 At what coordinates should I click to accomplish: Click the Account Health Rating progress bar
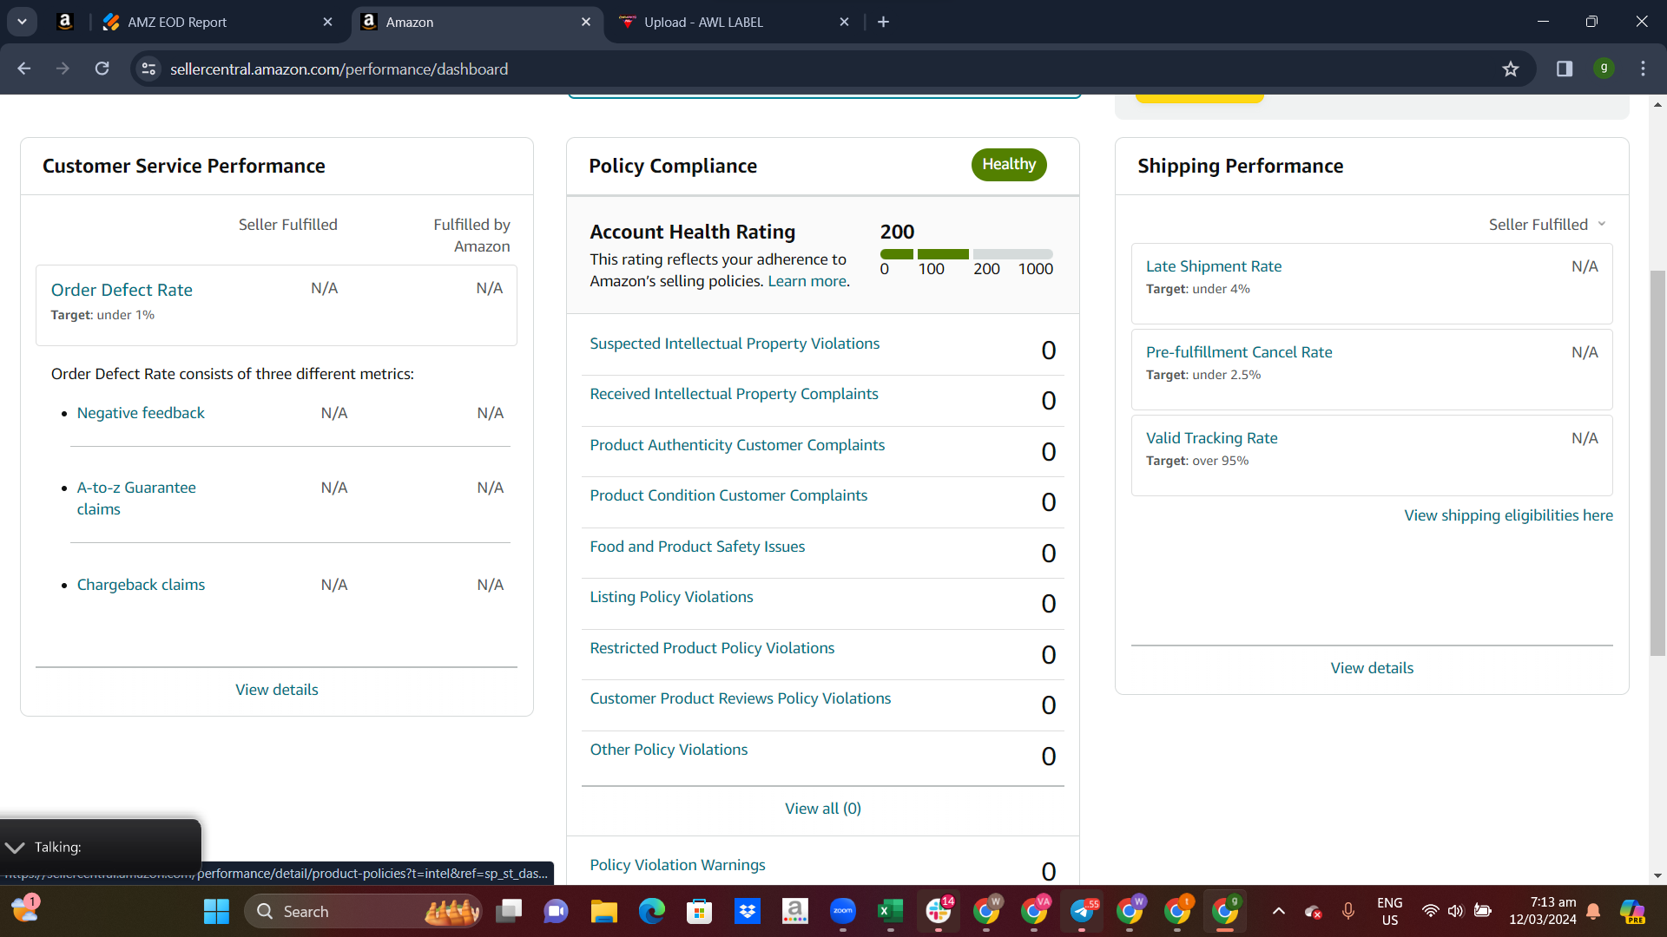(x=966, y=254)
